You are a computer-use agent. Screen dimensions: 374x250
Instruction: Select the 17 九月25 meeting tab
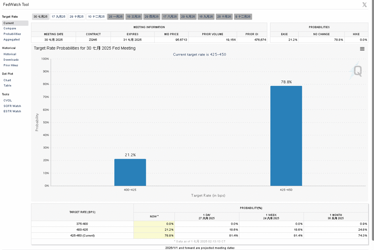pyautogui.click(x=58, y=17)
